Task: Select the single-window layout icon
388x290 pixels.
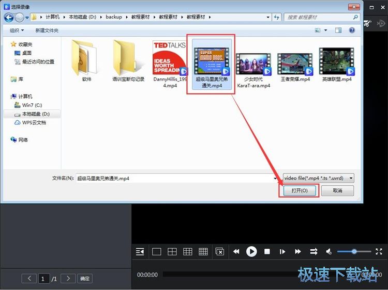Action: (157, 251)
